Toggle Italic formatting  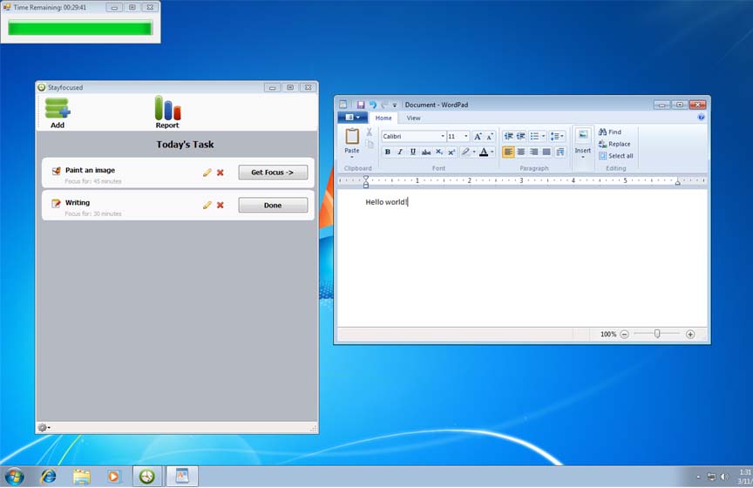(400, 152)
